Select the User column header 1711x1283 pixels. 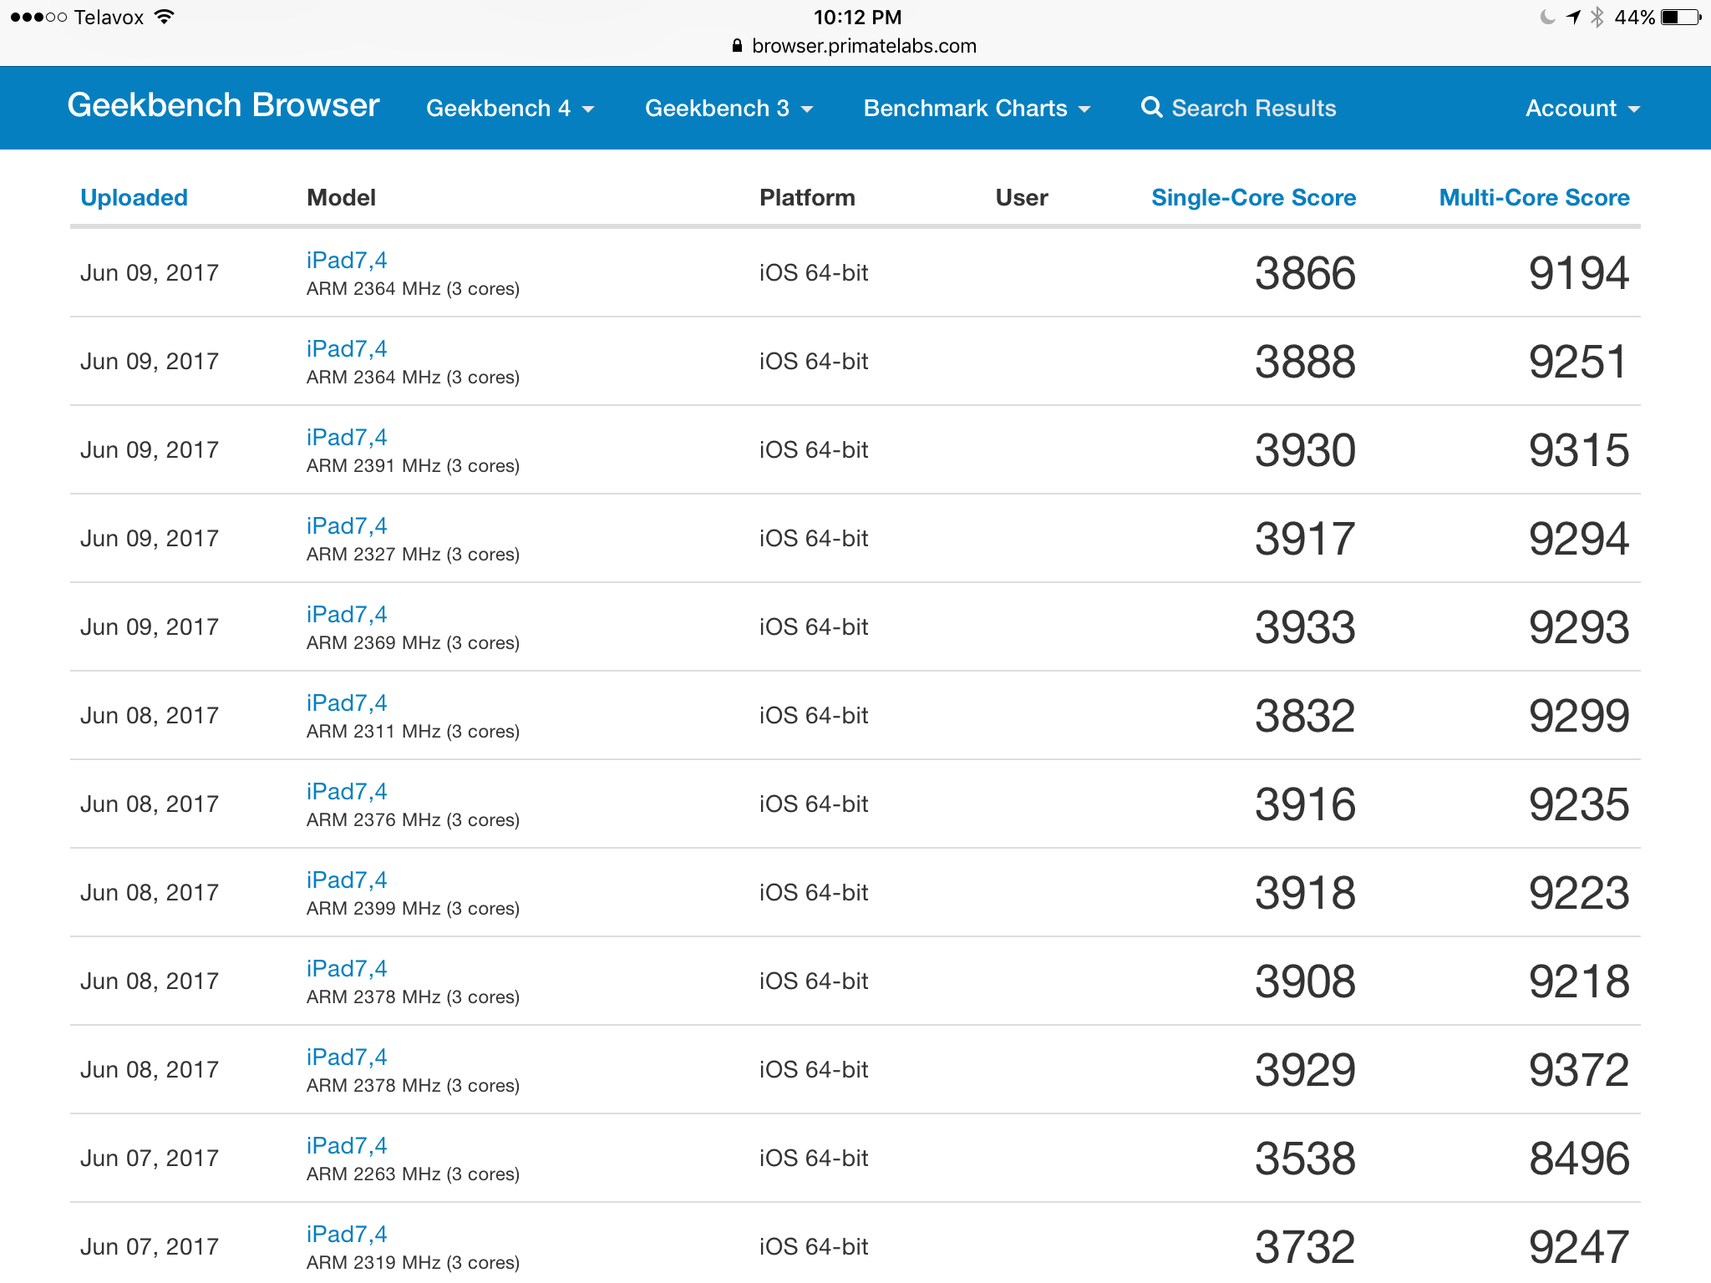point(1022,198)
